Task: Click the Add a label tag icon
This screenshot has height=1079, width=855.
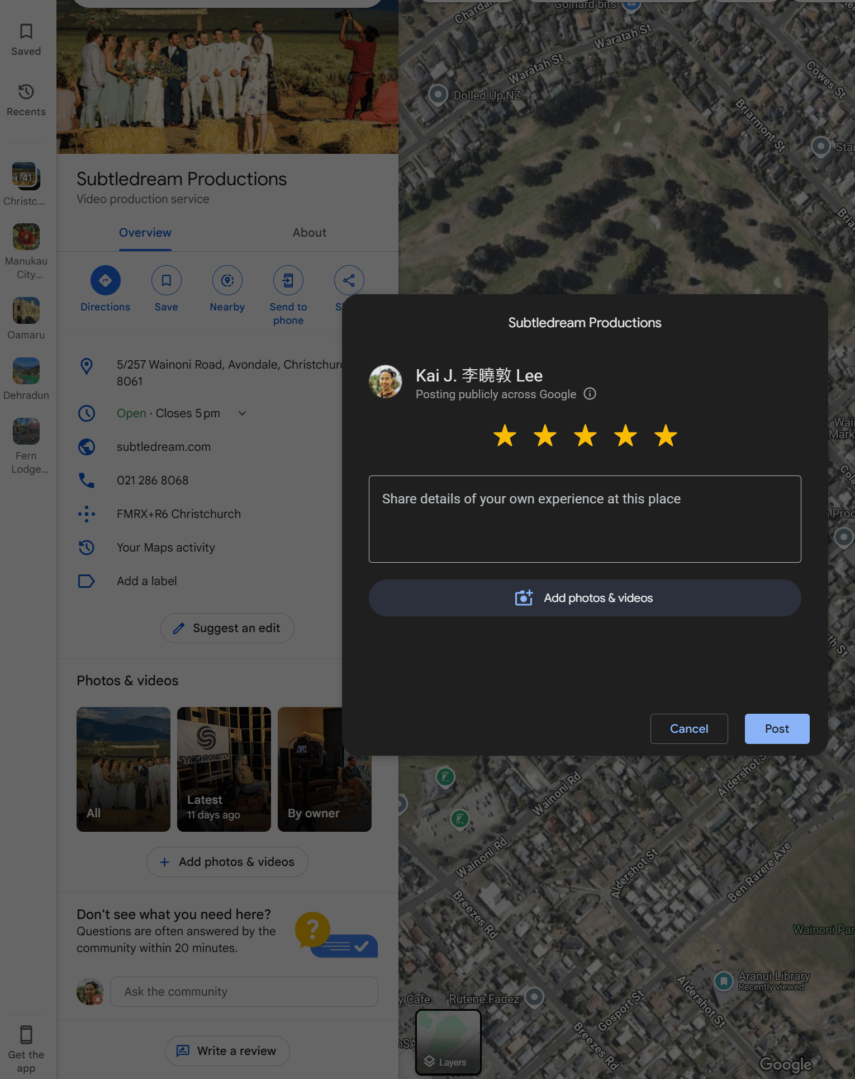Action: click(x=87, y=581)
